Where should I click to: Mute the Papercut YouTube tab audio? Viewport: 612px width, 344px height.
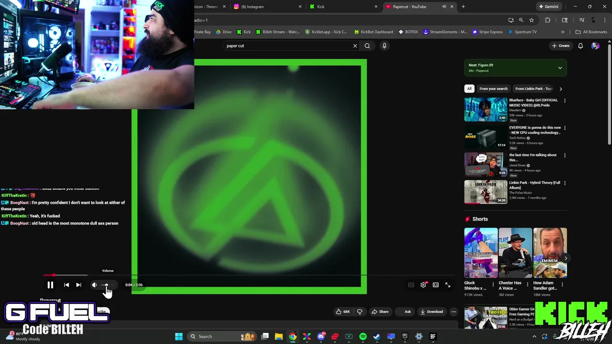[x=444, y=7]
